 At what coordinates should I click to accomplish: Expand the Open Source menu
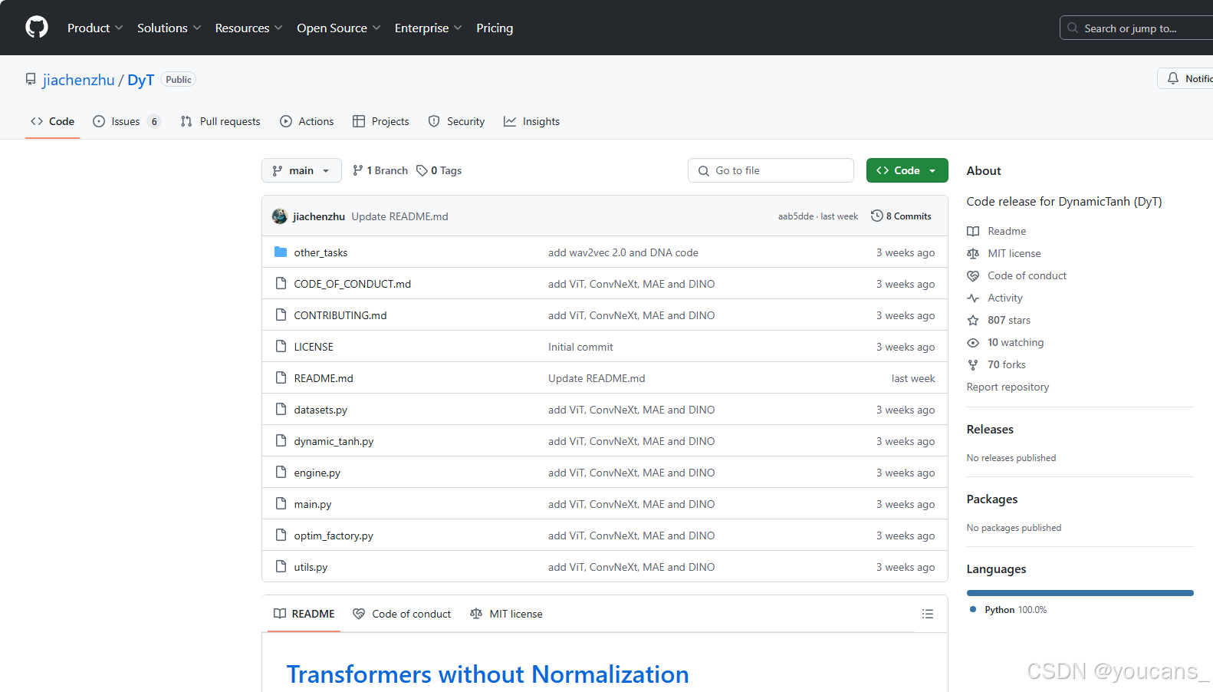(338, 28)
